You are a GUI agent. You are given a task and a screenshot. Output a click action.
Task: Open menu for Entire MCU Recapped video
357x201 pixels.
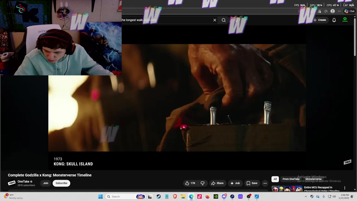coord(345,188)
